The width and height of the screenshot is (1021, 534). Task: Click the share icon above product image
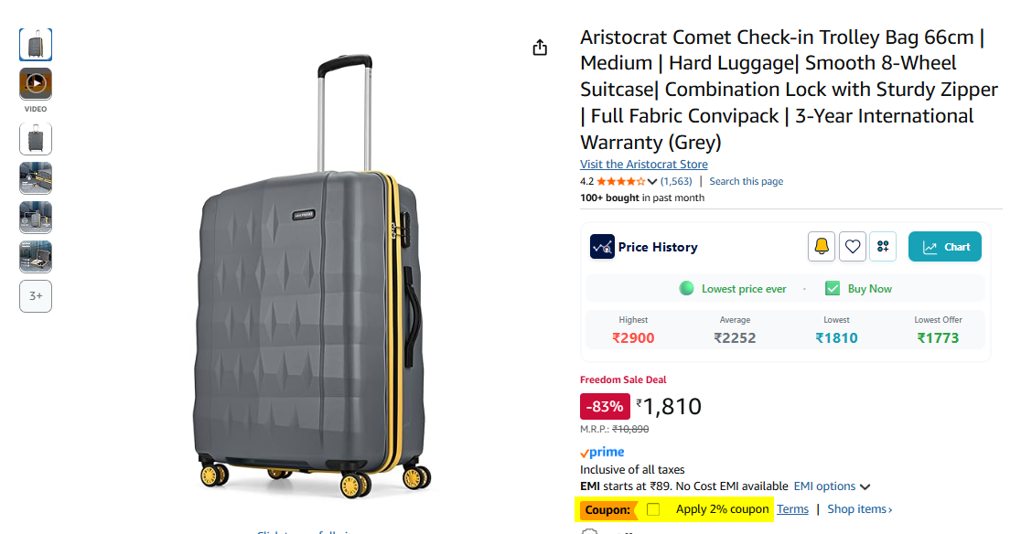[540, 48]
